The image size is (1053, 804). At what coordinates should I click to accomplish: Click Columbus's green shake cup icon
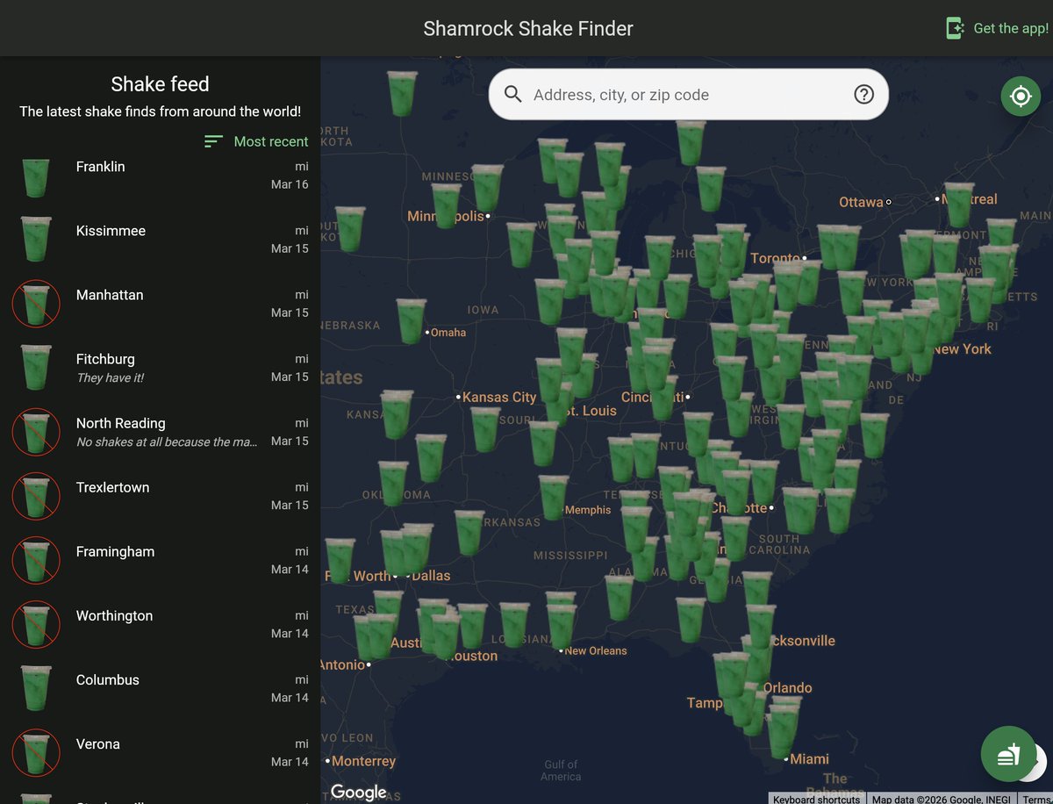[x=36, y=688]
